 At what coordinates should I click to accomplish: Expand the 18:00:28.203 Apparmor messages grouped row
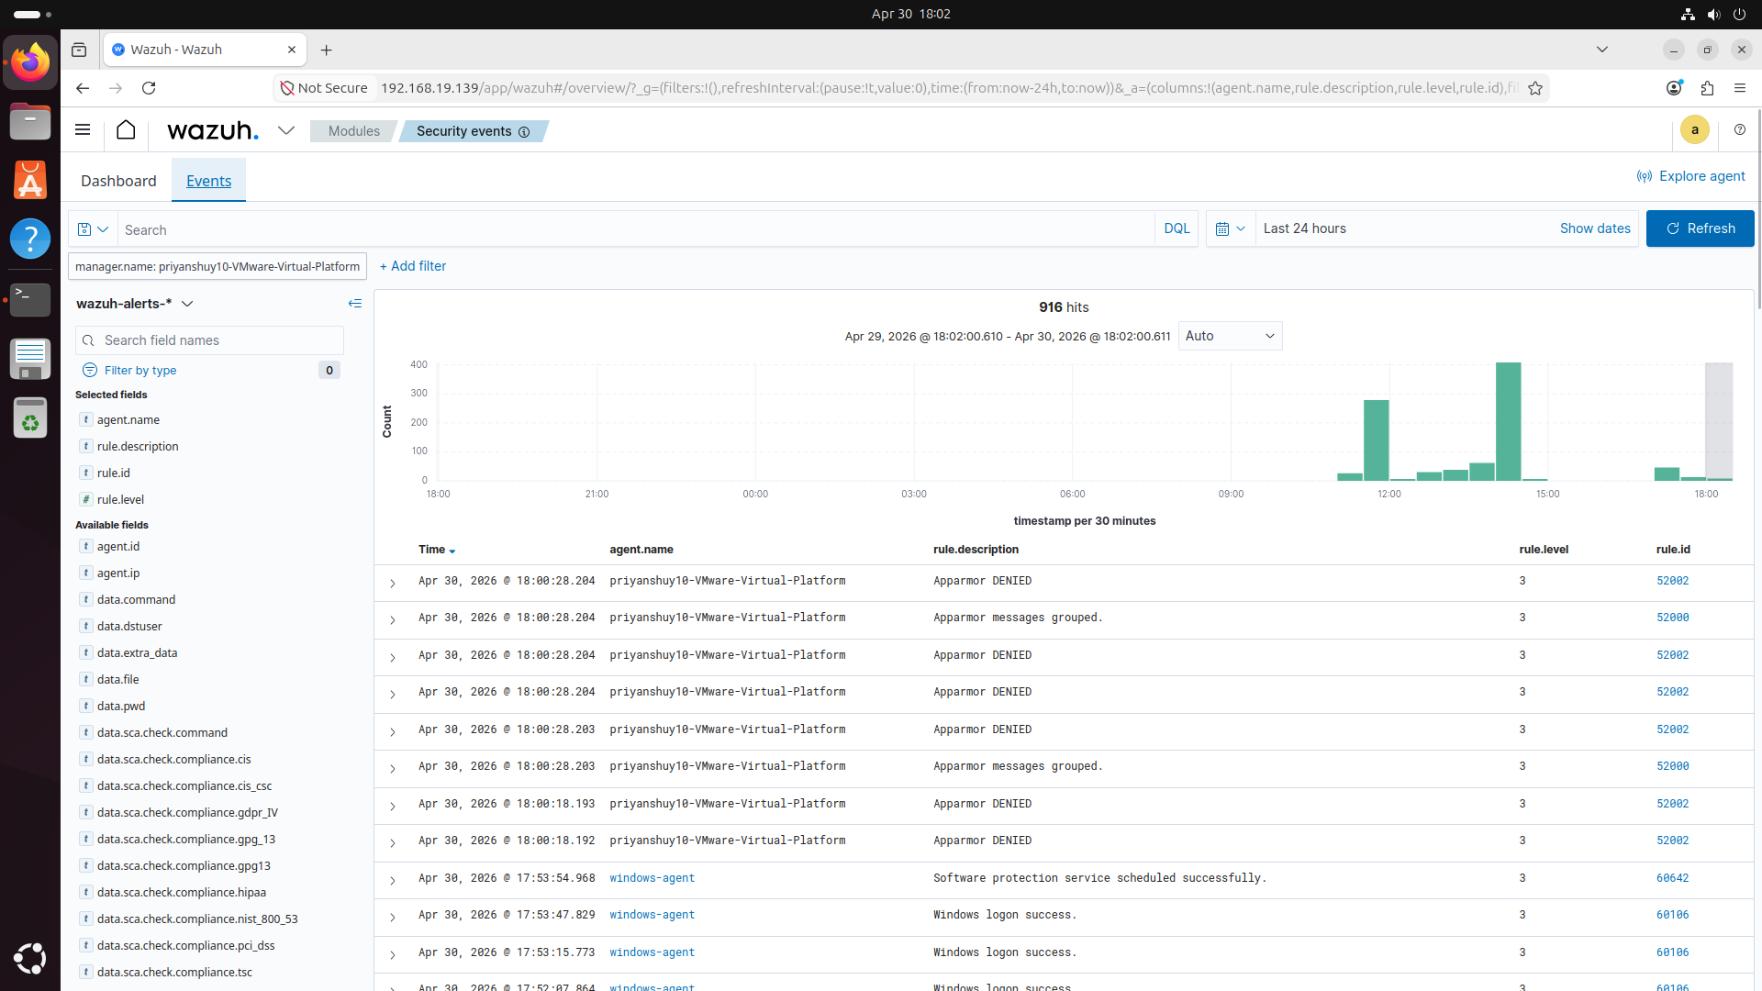[x=393, y=768]
